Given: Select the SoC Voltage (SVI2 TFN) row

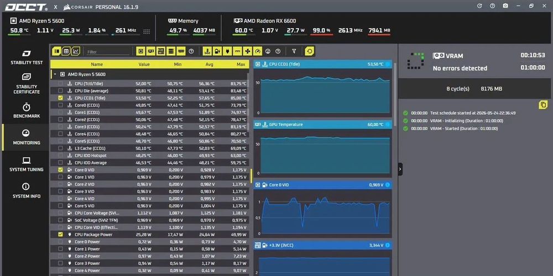Looking at the screenshot, I should click(149, 220).
